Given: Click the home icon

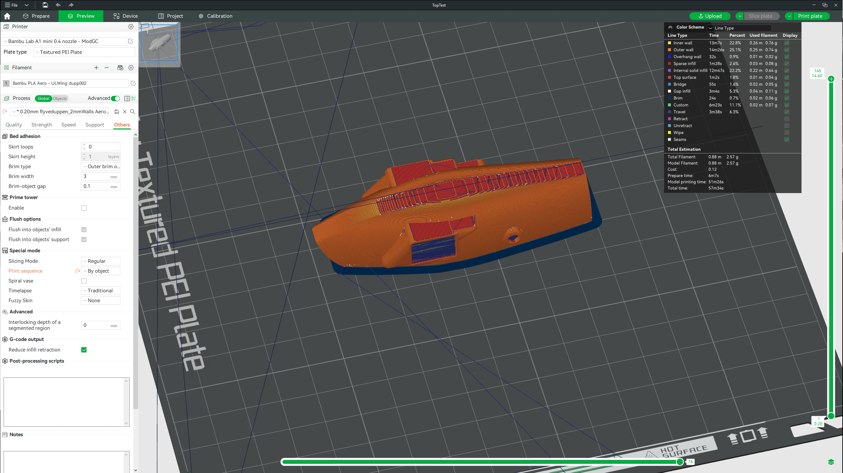Looking at the screenshot, I should click(7, 16).
